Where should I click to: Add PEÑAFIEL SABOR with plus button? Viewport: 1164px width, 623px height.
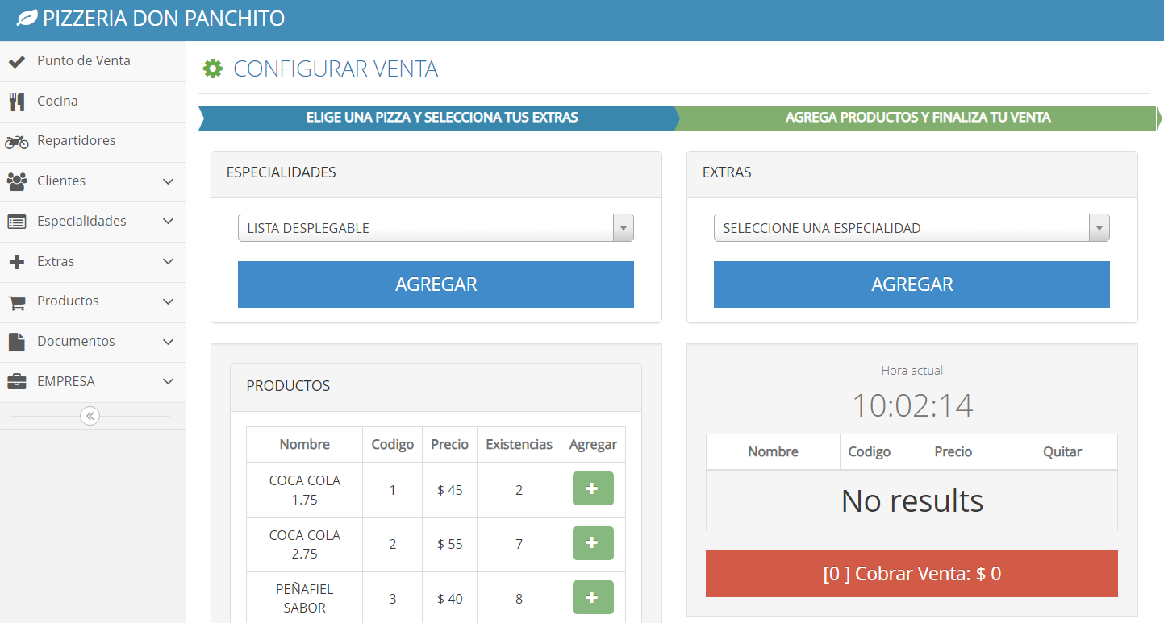coord(592,598)
